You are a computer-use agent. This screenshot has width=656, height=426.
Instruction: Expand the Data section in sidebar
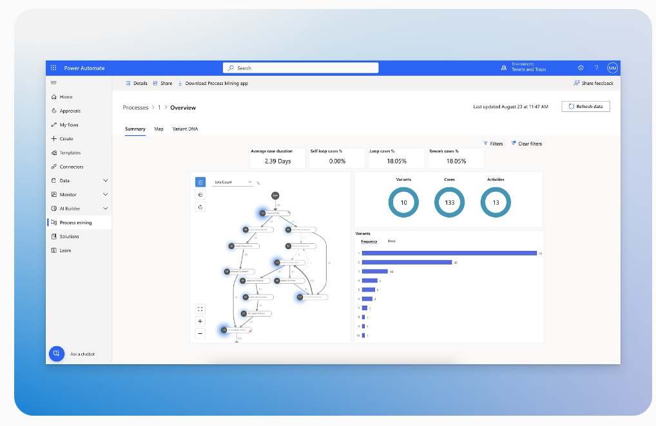[104, 180]
